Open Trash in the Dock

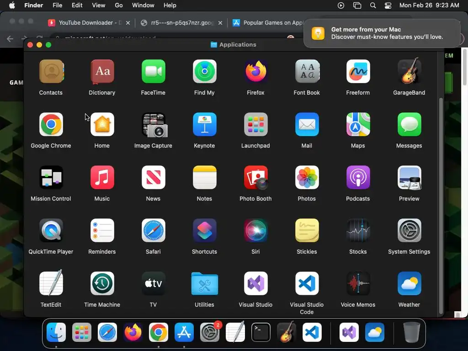coord(411,332)
